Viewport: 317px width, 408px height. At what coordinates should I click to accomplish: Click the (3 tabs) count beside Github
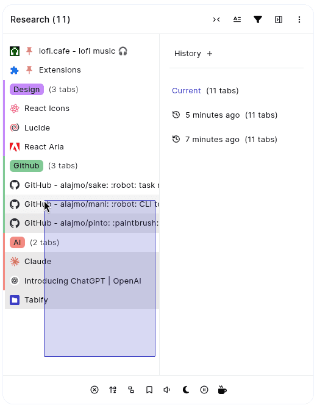pos(63,166)
